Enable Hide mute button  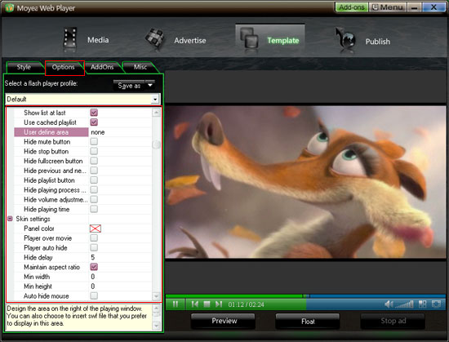click(x=94, y=141)
